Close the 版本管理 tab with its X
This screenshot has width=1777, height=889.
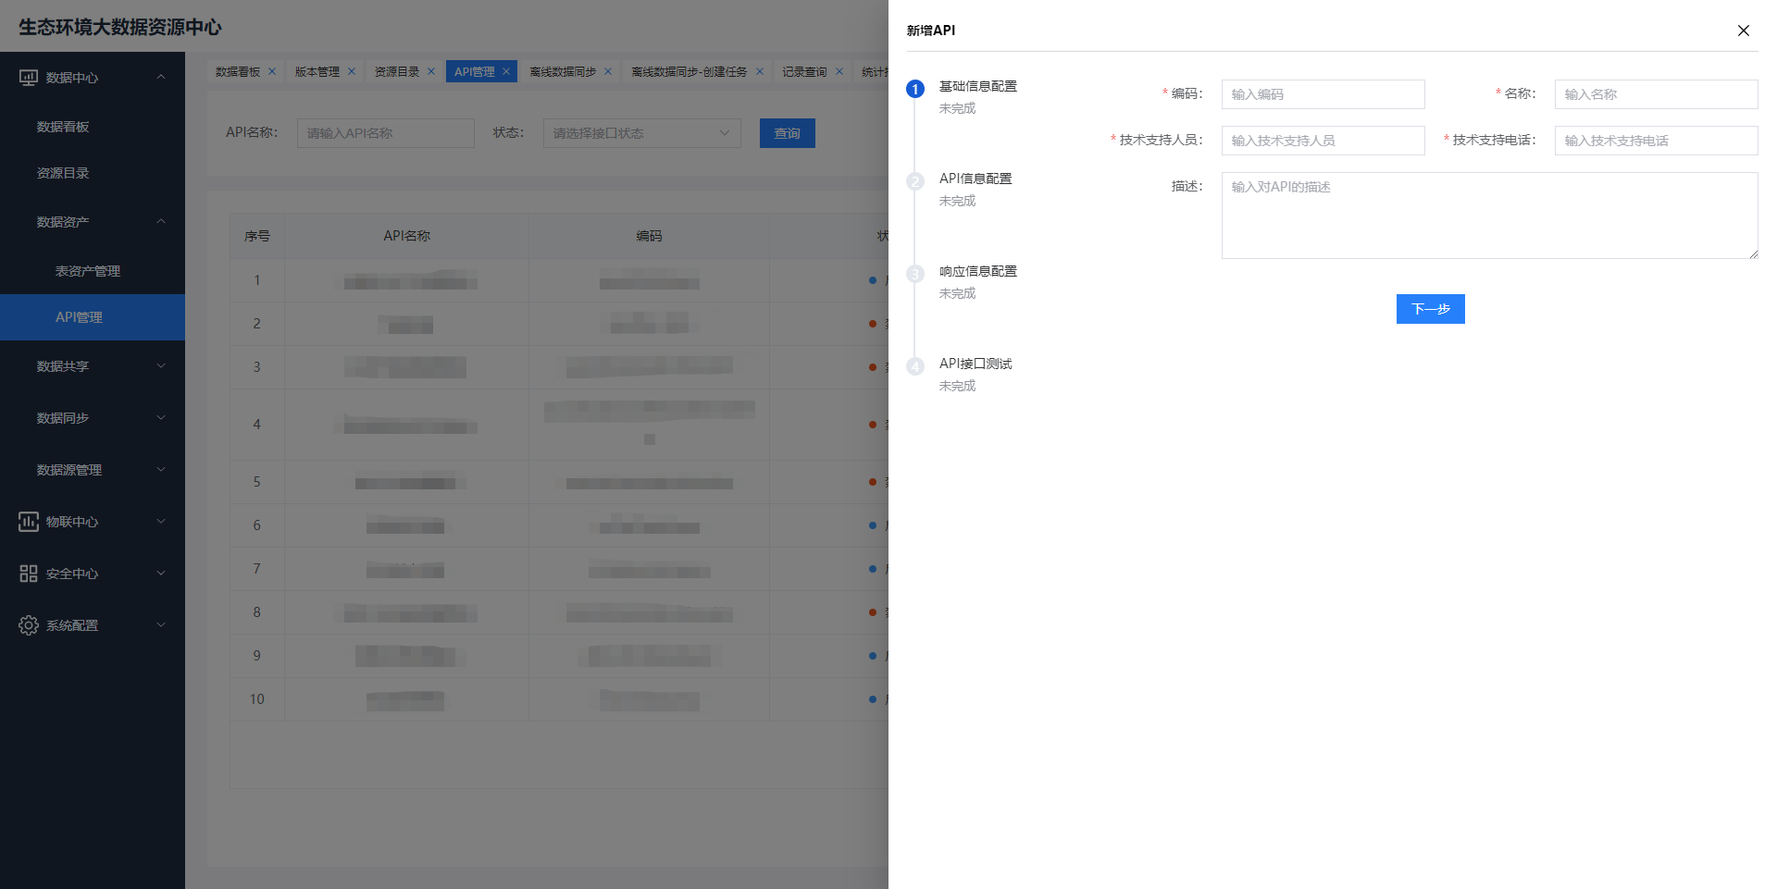click(x=352, y=71)
